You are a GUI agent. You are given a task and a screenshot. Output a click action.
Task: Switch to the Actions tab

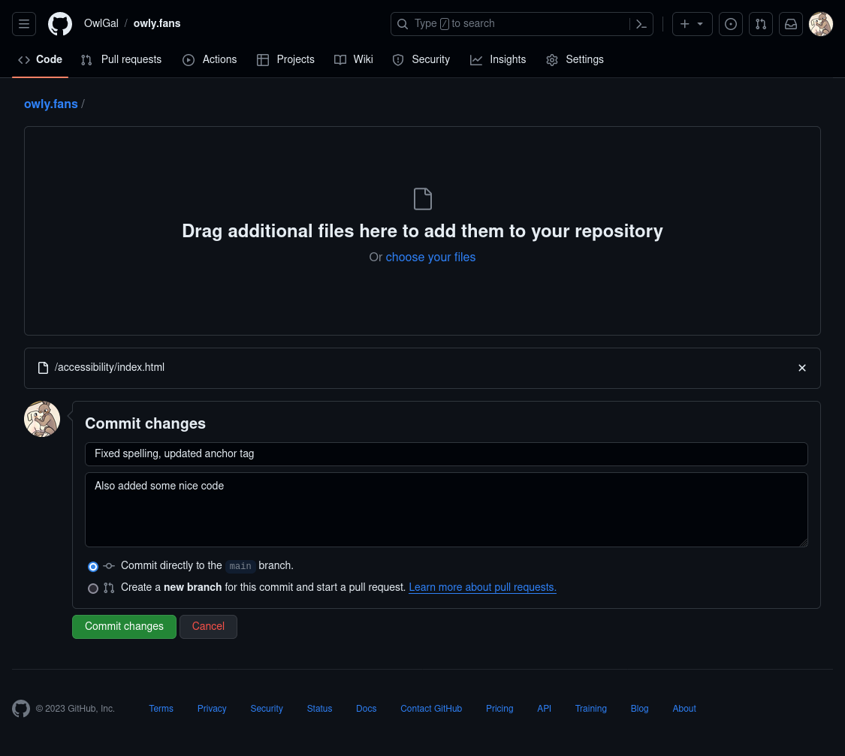pyautogui.click(x=210, y=59)
